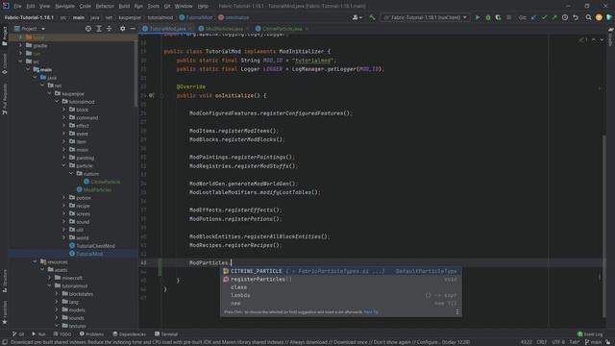Expand the potion folder
615x346 pixels.
click(64, 198)
